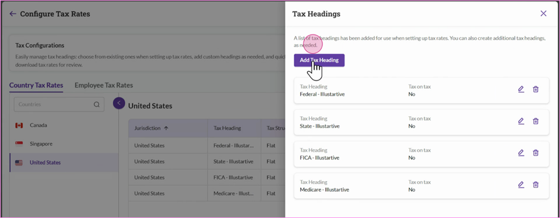Select Singapore in the country list
Screen dimensions: 560x218
[x=64, y=144]
